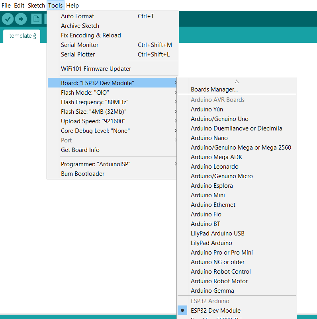Click Get Board Info entry
This screenshot has width=317, height=319.
(x=80, y=150)
